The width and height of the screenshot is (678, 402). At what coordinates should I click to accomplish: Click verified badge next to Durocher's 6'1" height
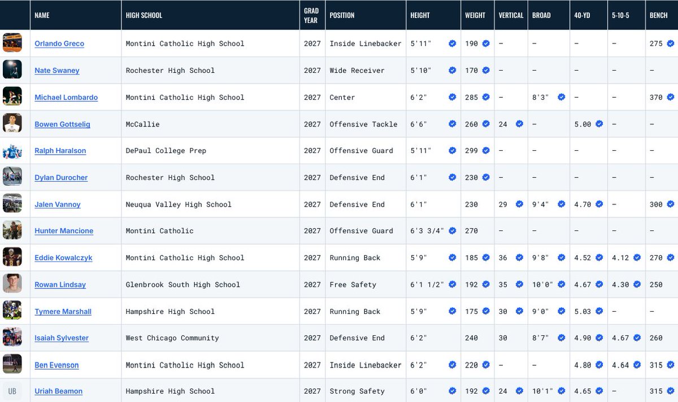452,177
